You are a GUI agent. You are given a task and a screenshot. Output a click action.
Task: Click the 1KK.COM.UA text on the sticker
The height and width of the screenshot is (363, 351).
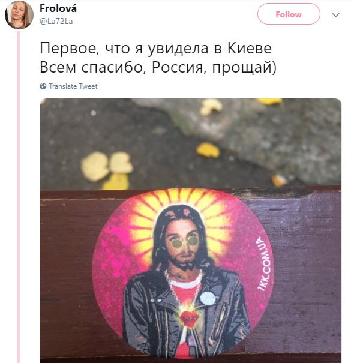click(264, 264)
